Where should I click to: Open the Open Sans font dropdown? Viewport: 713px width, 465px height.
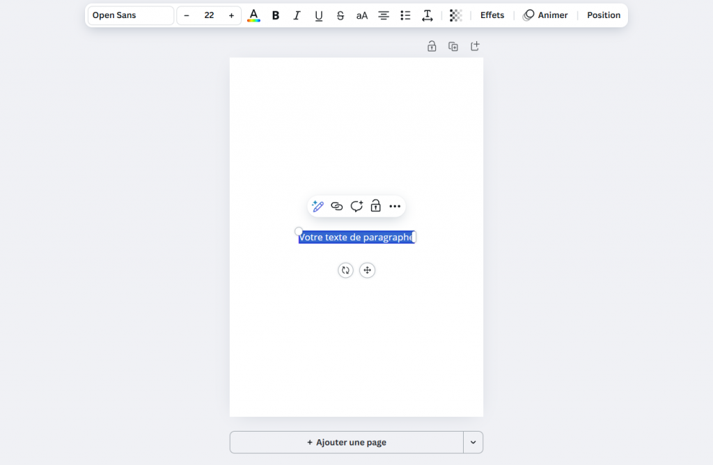[x=131, y=15]
